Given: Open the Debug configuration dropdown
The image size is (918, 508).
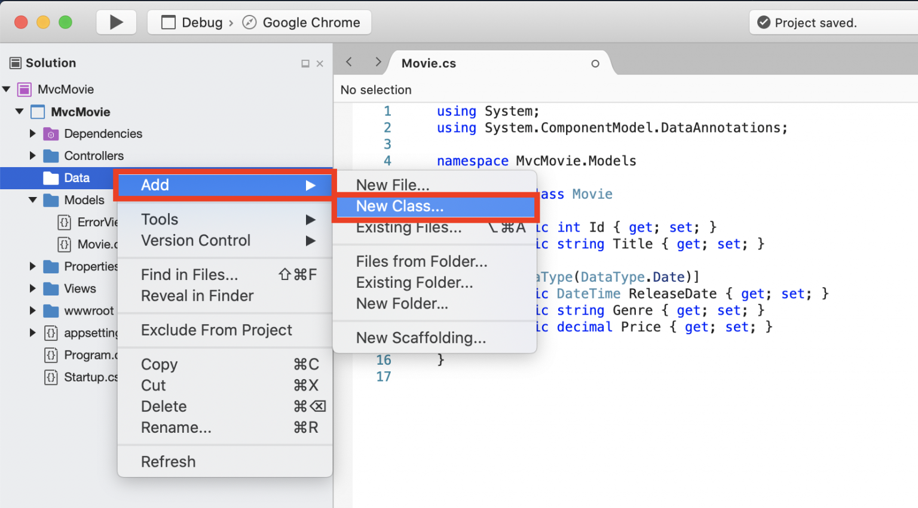Looking at the screenshot, I should pos(191,22).
